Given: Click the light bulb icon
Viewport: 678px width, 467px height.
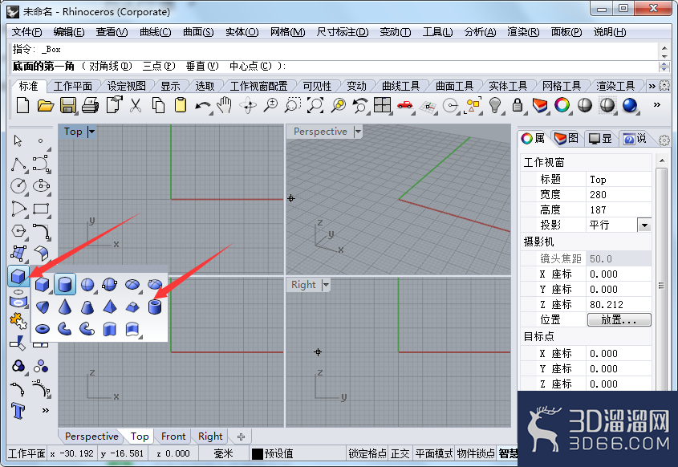Looking at the screenshot, I should tap(495, 105).
